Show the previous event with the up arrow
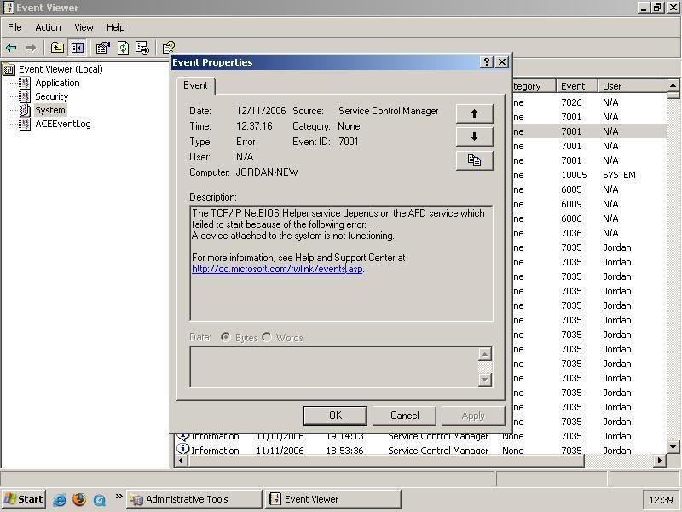The image size is (682, 512). [x=474, y=113]
